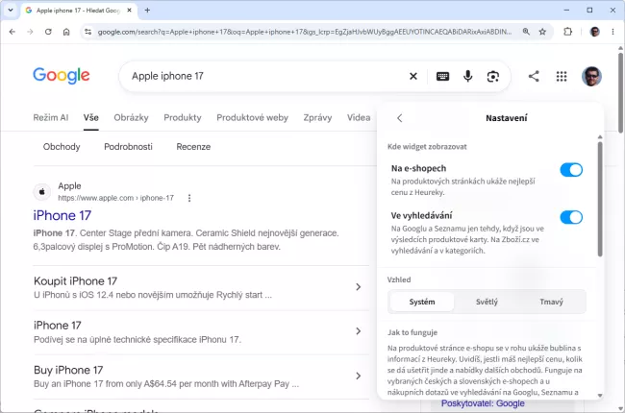
Task: Clear the search query with the X
Action: [413, 76]
